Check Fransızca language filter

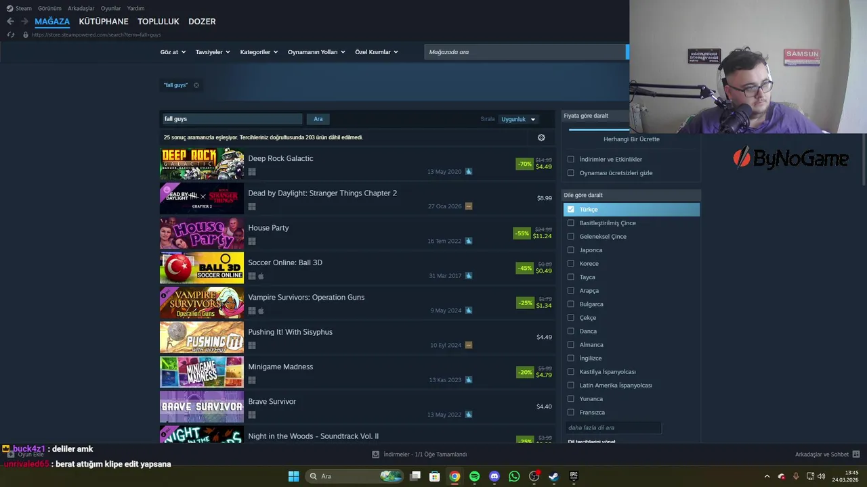coord(570,413)
